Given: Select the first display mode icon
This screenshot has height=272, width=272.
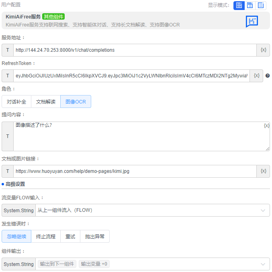Looking at the screenshot, I should [x=239, y=5].
